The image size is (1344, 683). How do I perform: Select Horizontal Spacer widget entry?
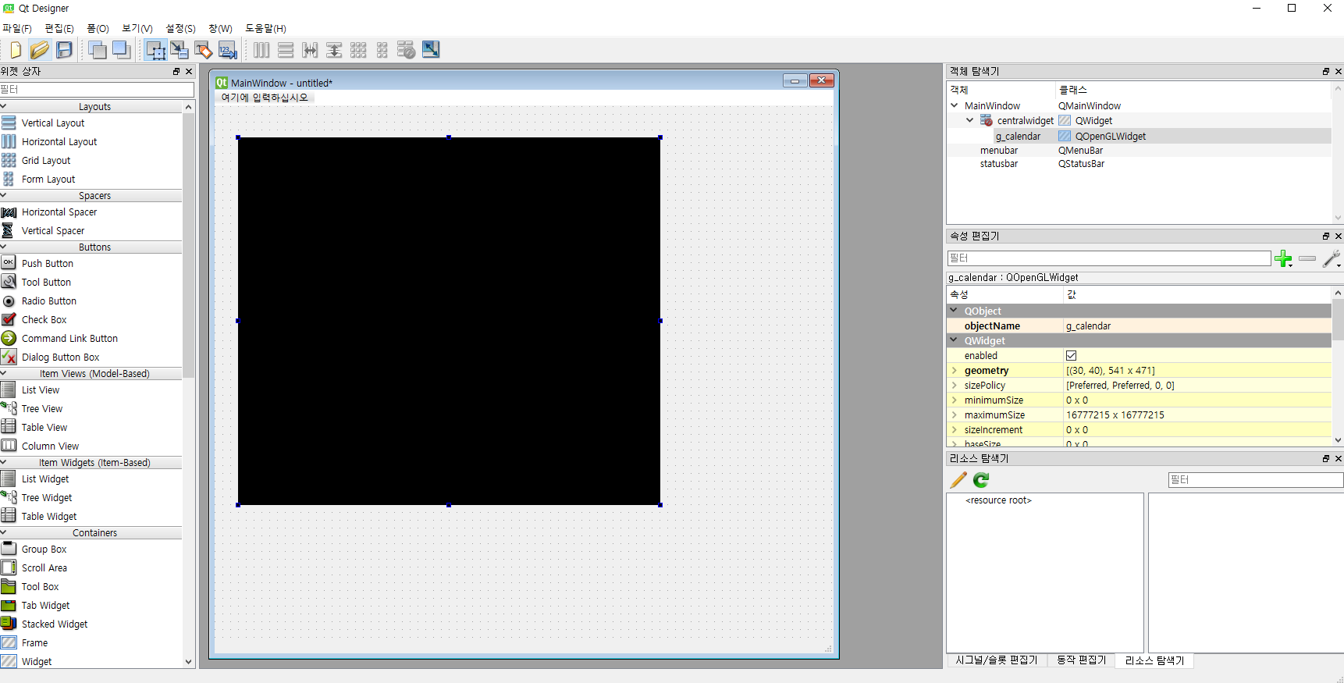coord(59,212)
